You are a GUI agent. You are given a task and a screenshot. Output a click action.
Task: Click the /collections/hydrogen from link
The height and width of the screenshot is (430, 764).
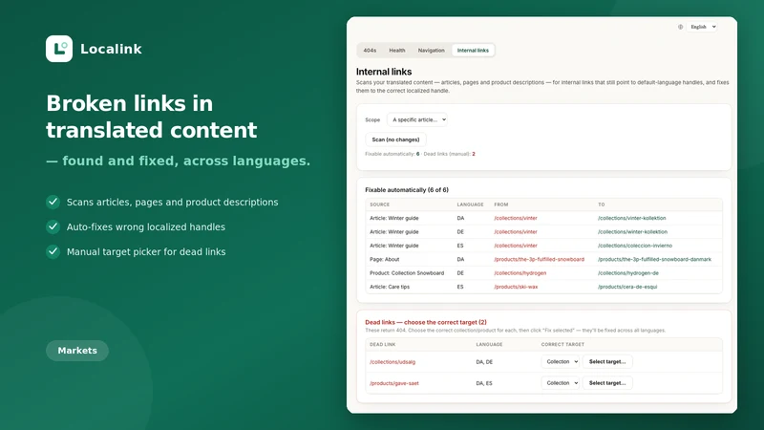520,273
